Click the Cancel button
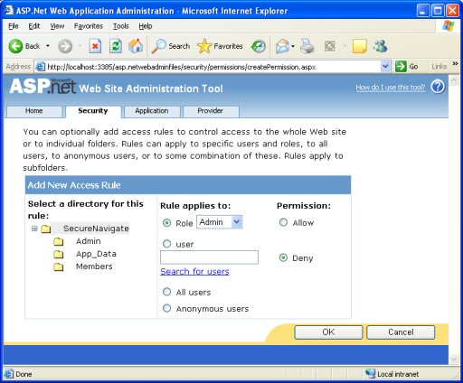 coord(401,332)
